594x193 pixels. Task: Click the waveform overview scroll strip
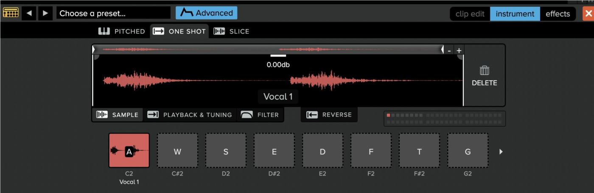tap(268, 50)
